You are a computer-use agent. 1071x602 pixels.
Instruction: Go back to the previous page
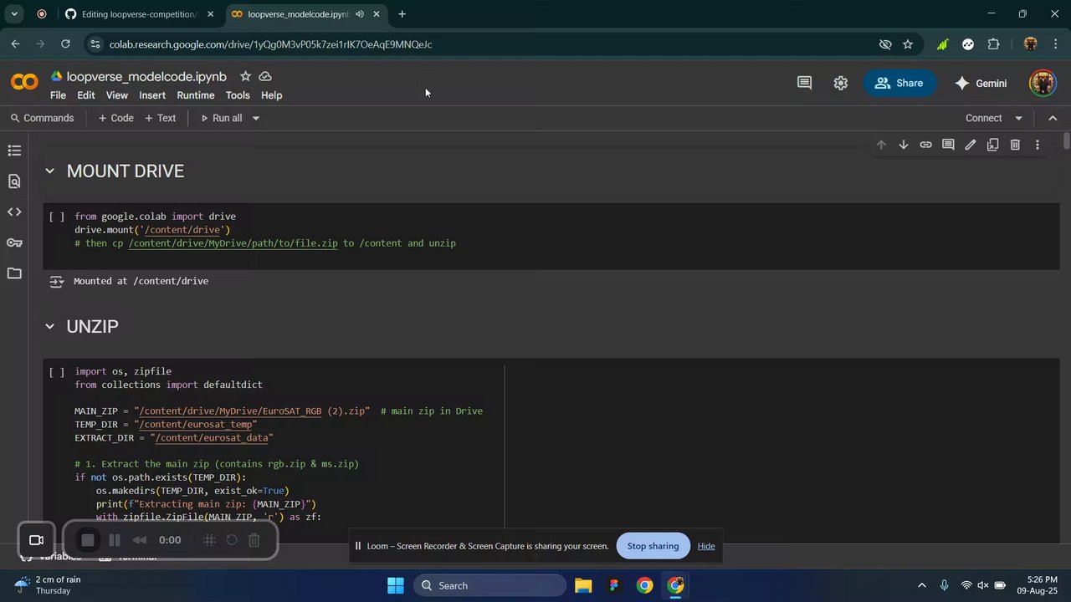[x=16, y=44]
